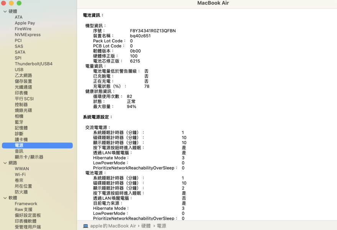
Task: Click the yellow minimize window button
Action: tap(11, 3)
